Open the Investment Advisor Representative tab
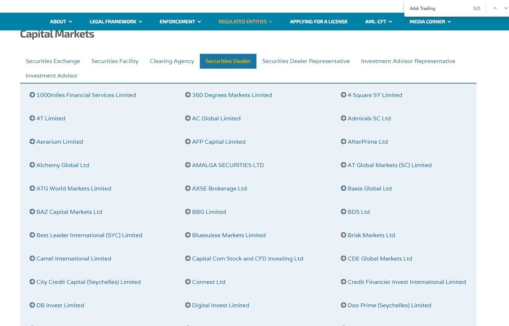Screen dimensions: 509x326 [408, 61]
